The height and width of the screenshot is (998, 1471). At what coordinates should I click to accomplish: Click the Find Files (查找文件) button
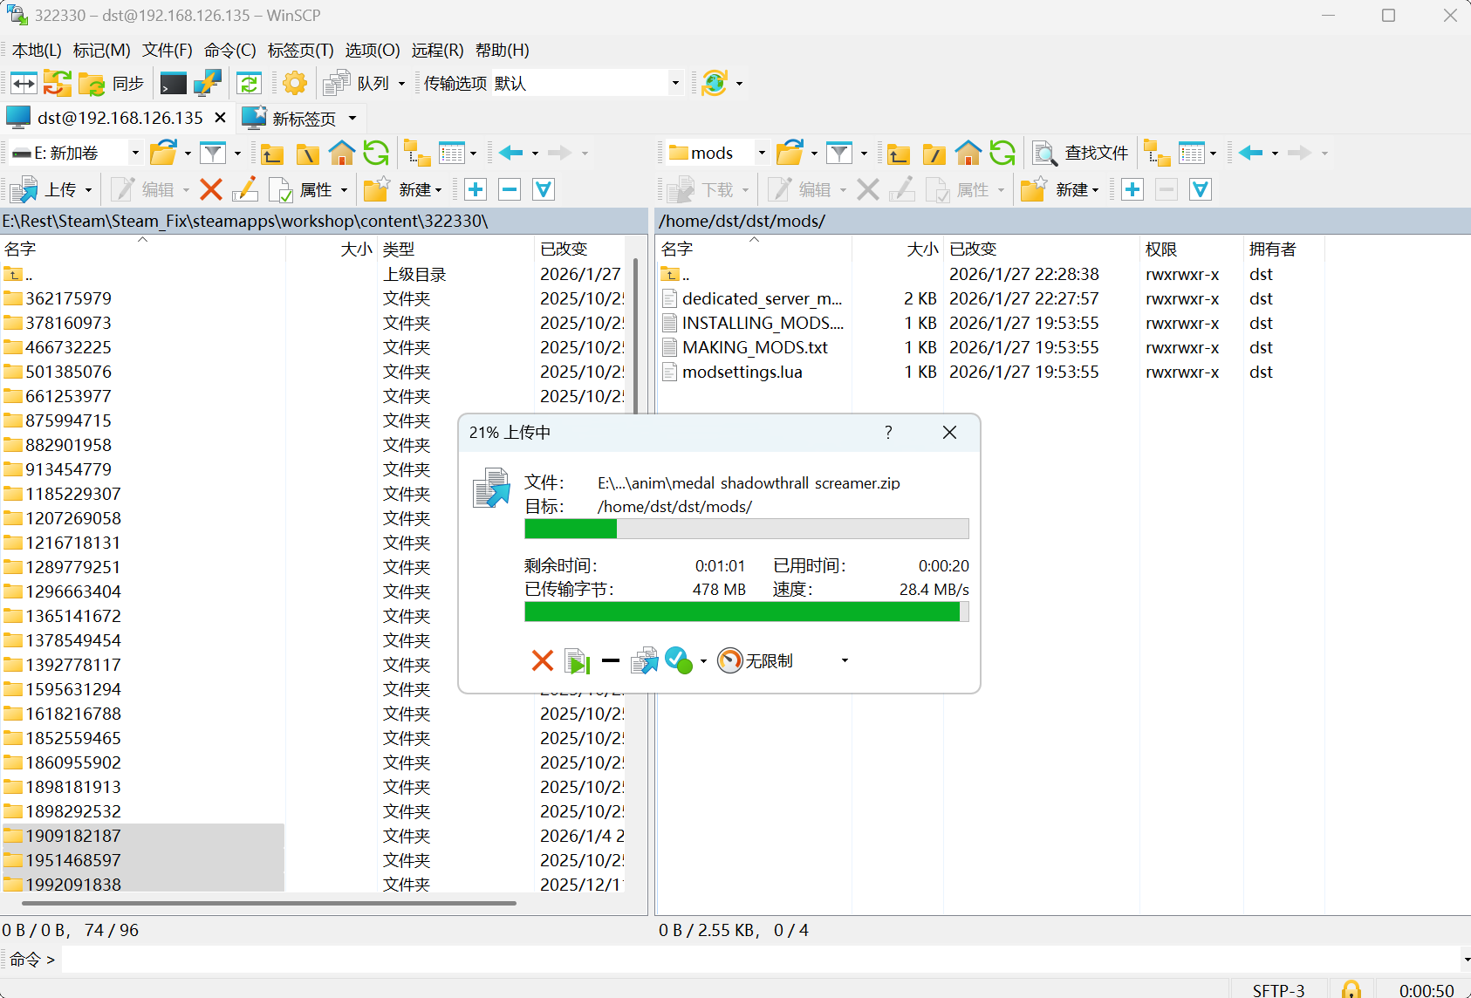click(x=1081, y=154)
